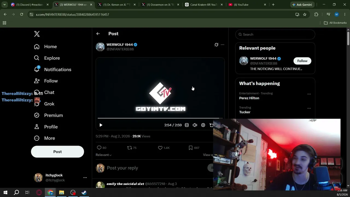
Task: Click the Ask Gemini button
Action: pyautogui.click(x=302, y=5)
